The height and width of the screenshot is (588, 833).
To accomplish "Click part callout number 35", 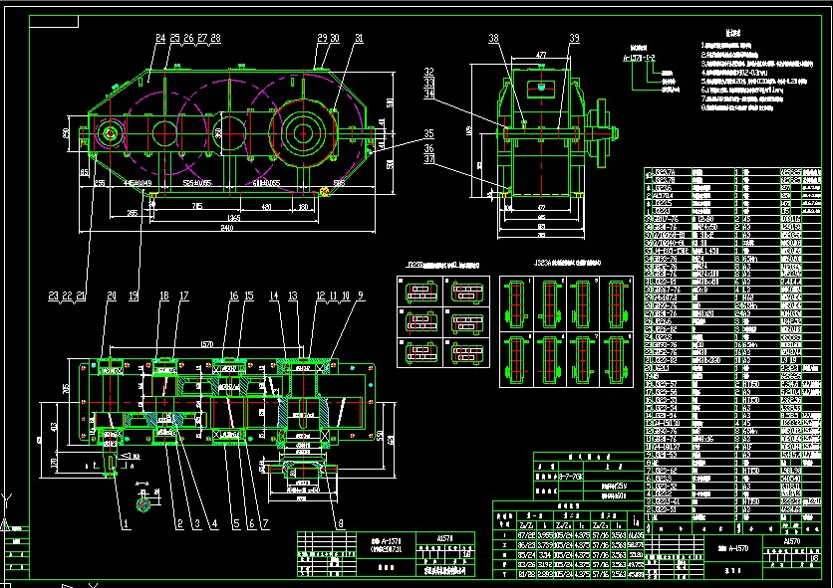I will (428, 133).
